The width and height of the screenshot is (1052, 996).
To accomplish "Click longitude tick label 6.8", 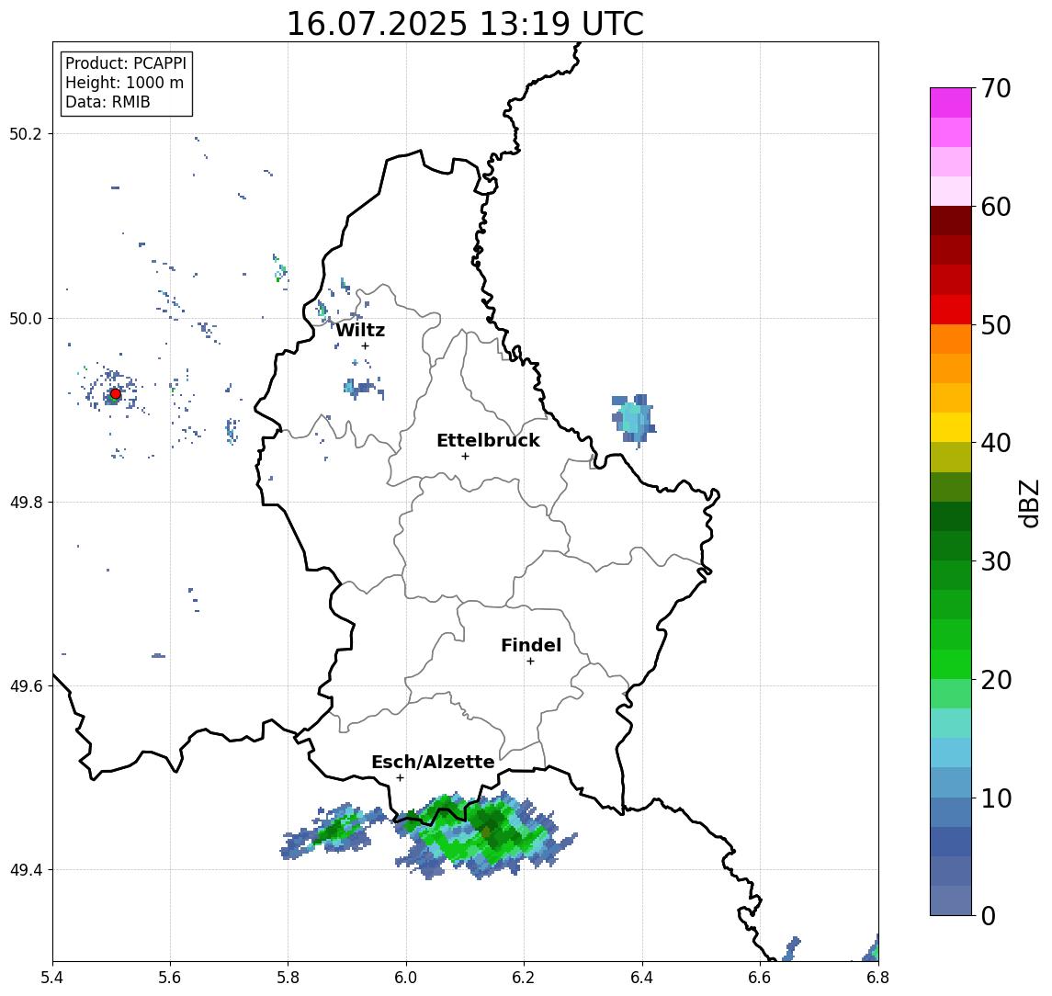I will 878,978.
